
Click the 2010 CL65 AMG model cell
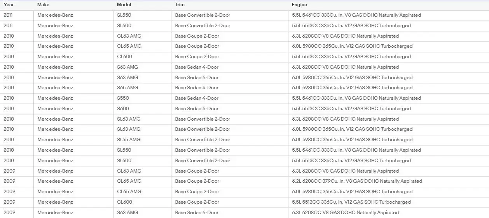click(x=142, y=47)
